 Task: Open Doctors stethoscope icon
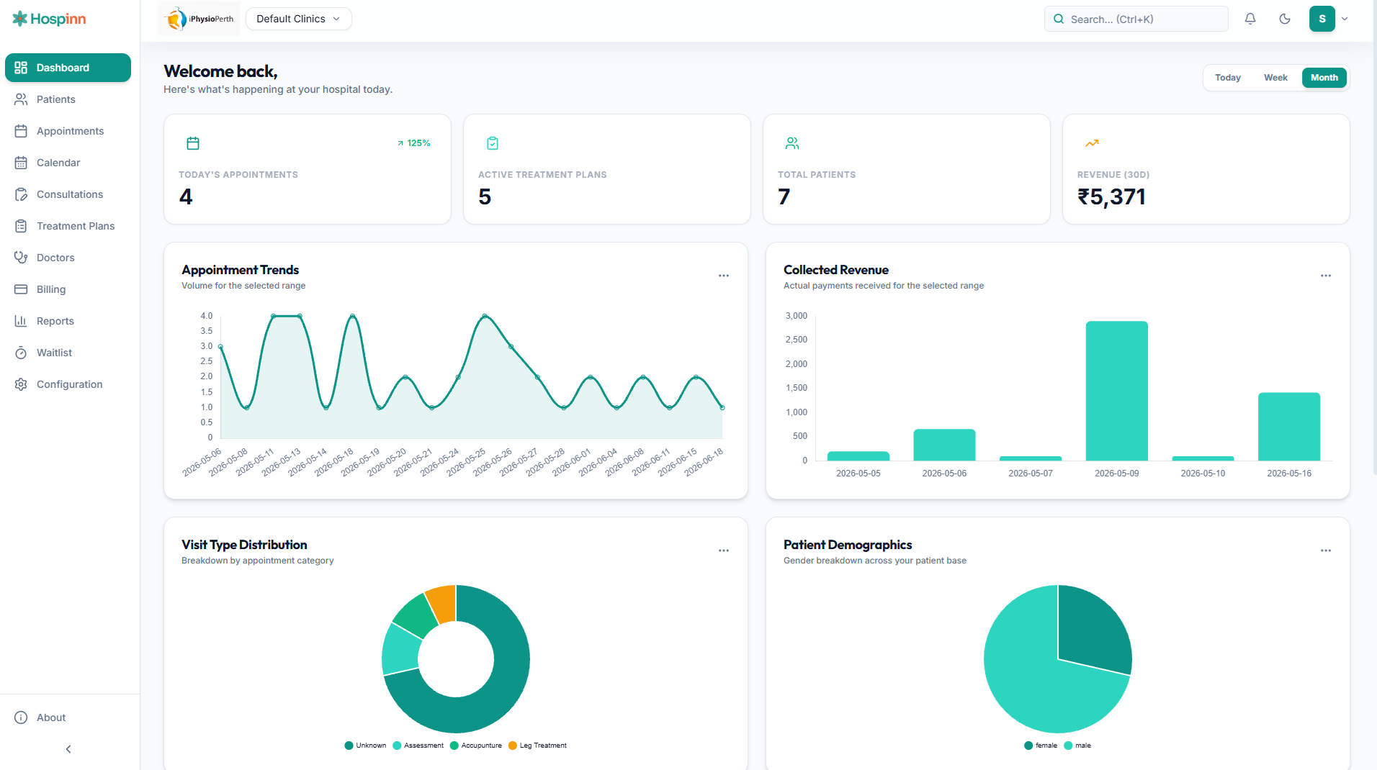pos(21,258)
